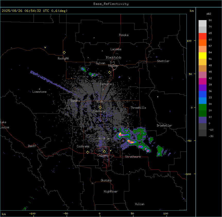Click the Airdrie city label
This screenshot has width=222, height=217.
[104, 138]
